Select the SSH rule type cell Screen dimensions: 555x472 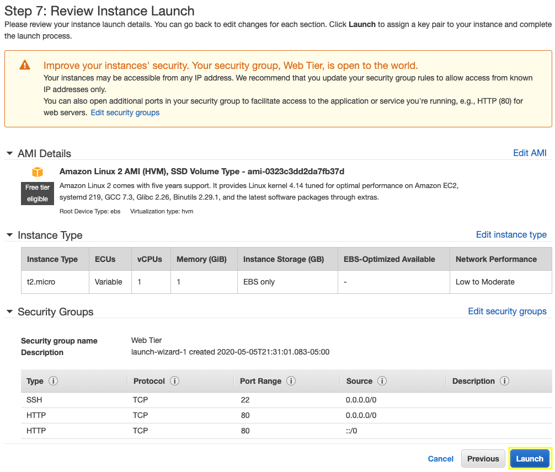tap(34, 400)
